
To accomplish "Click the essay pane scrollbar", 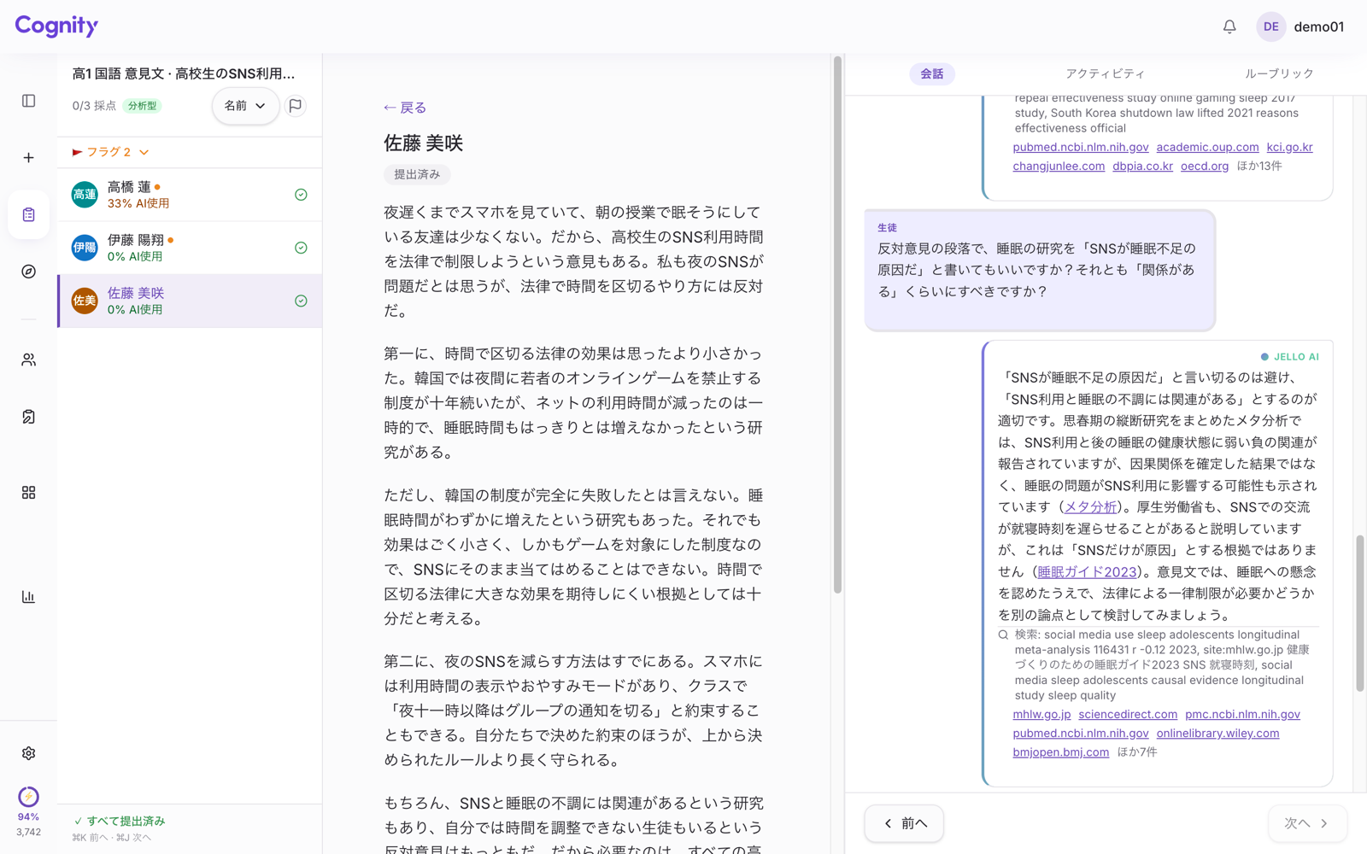I will [837, 325].
